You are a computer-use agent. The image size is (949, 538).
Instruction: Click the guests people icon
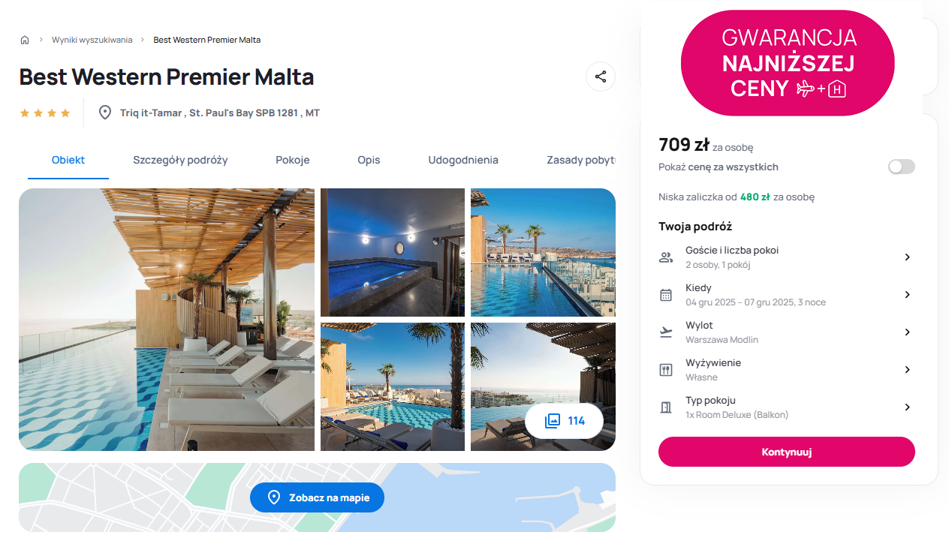coord(666,257)
